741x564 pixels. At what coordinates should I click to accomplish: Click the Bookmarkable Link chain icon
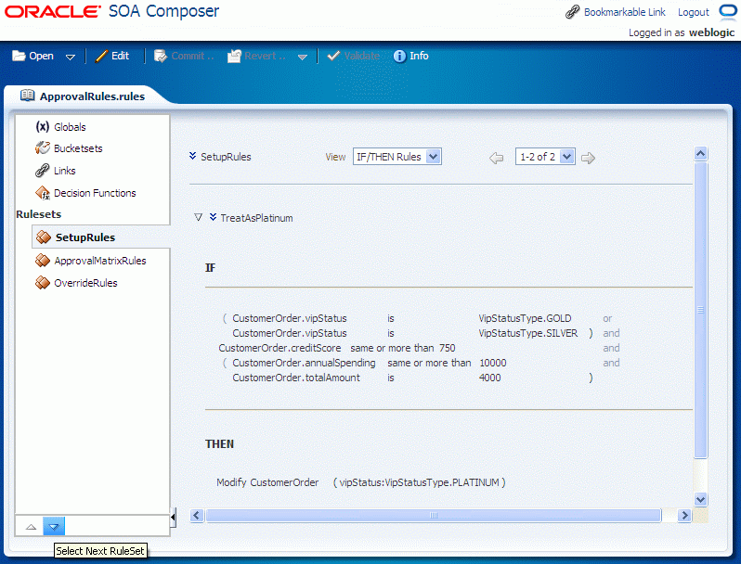[572, 12]
